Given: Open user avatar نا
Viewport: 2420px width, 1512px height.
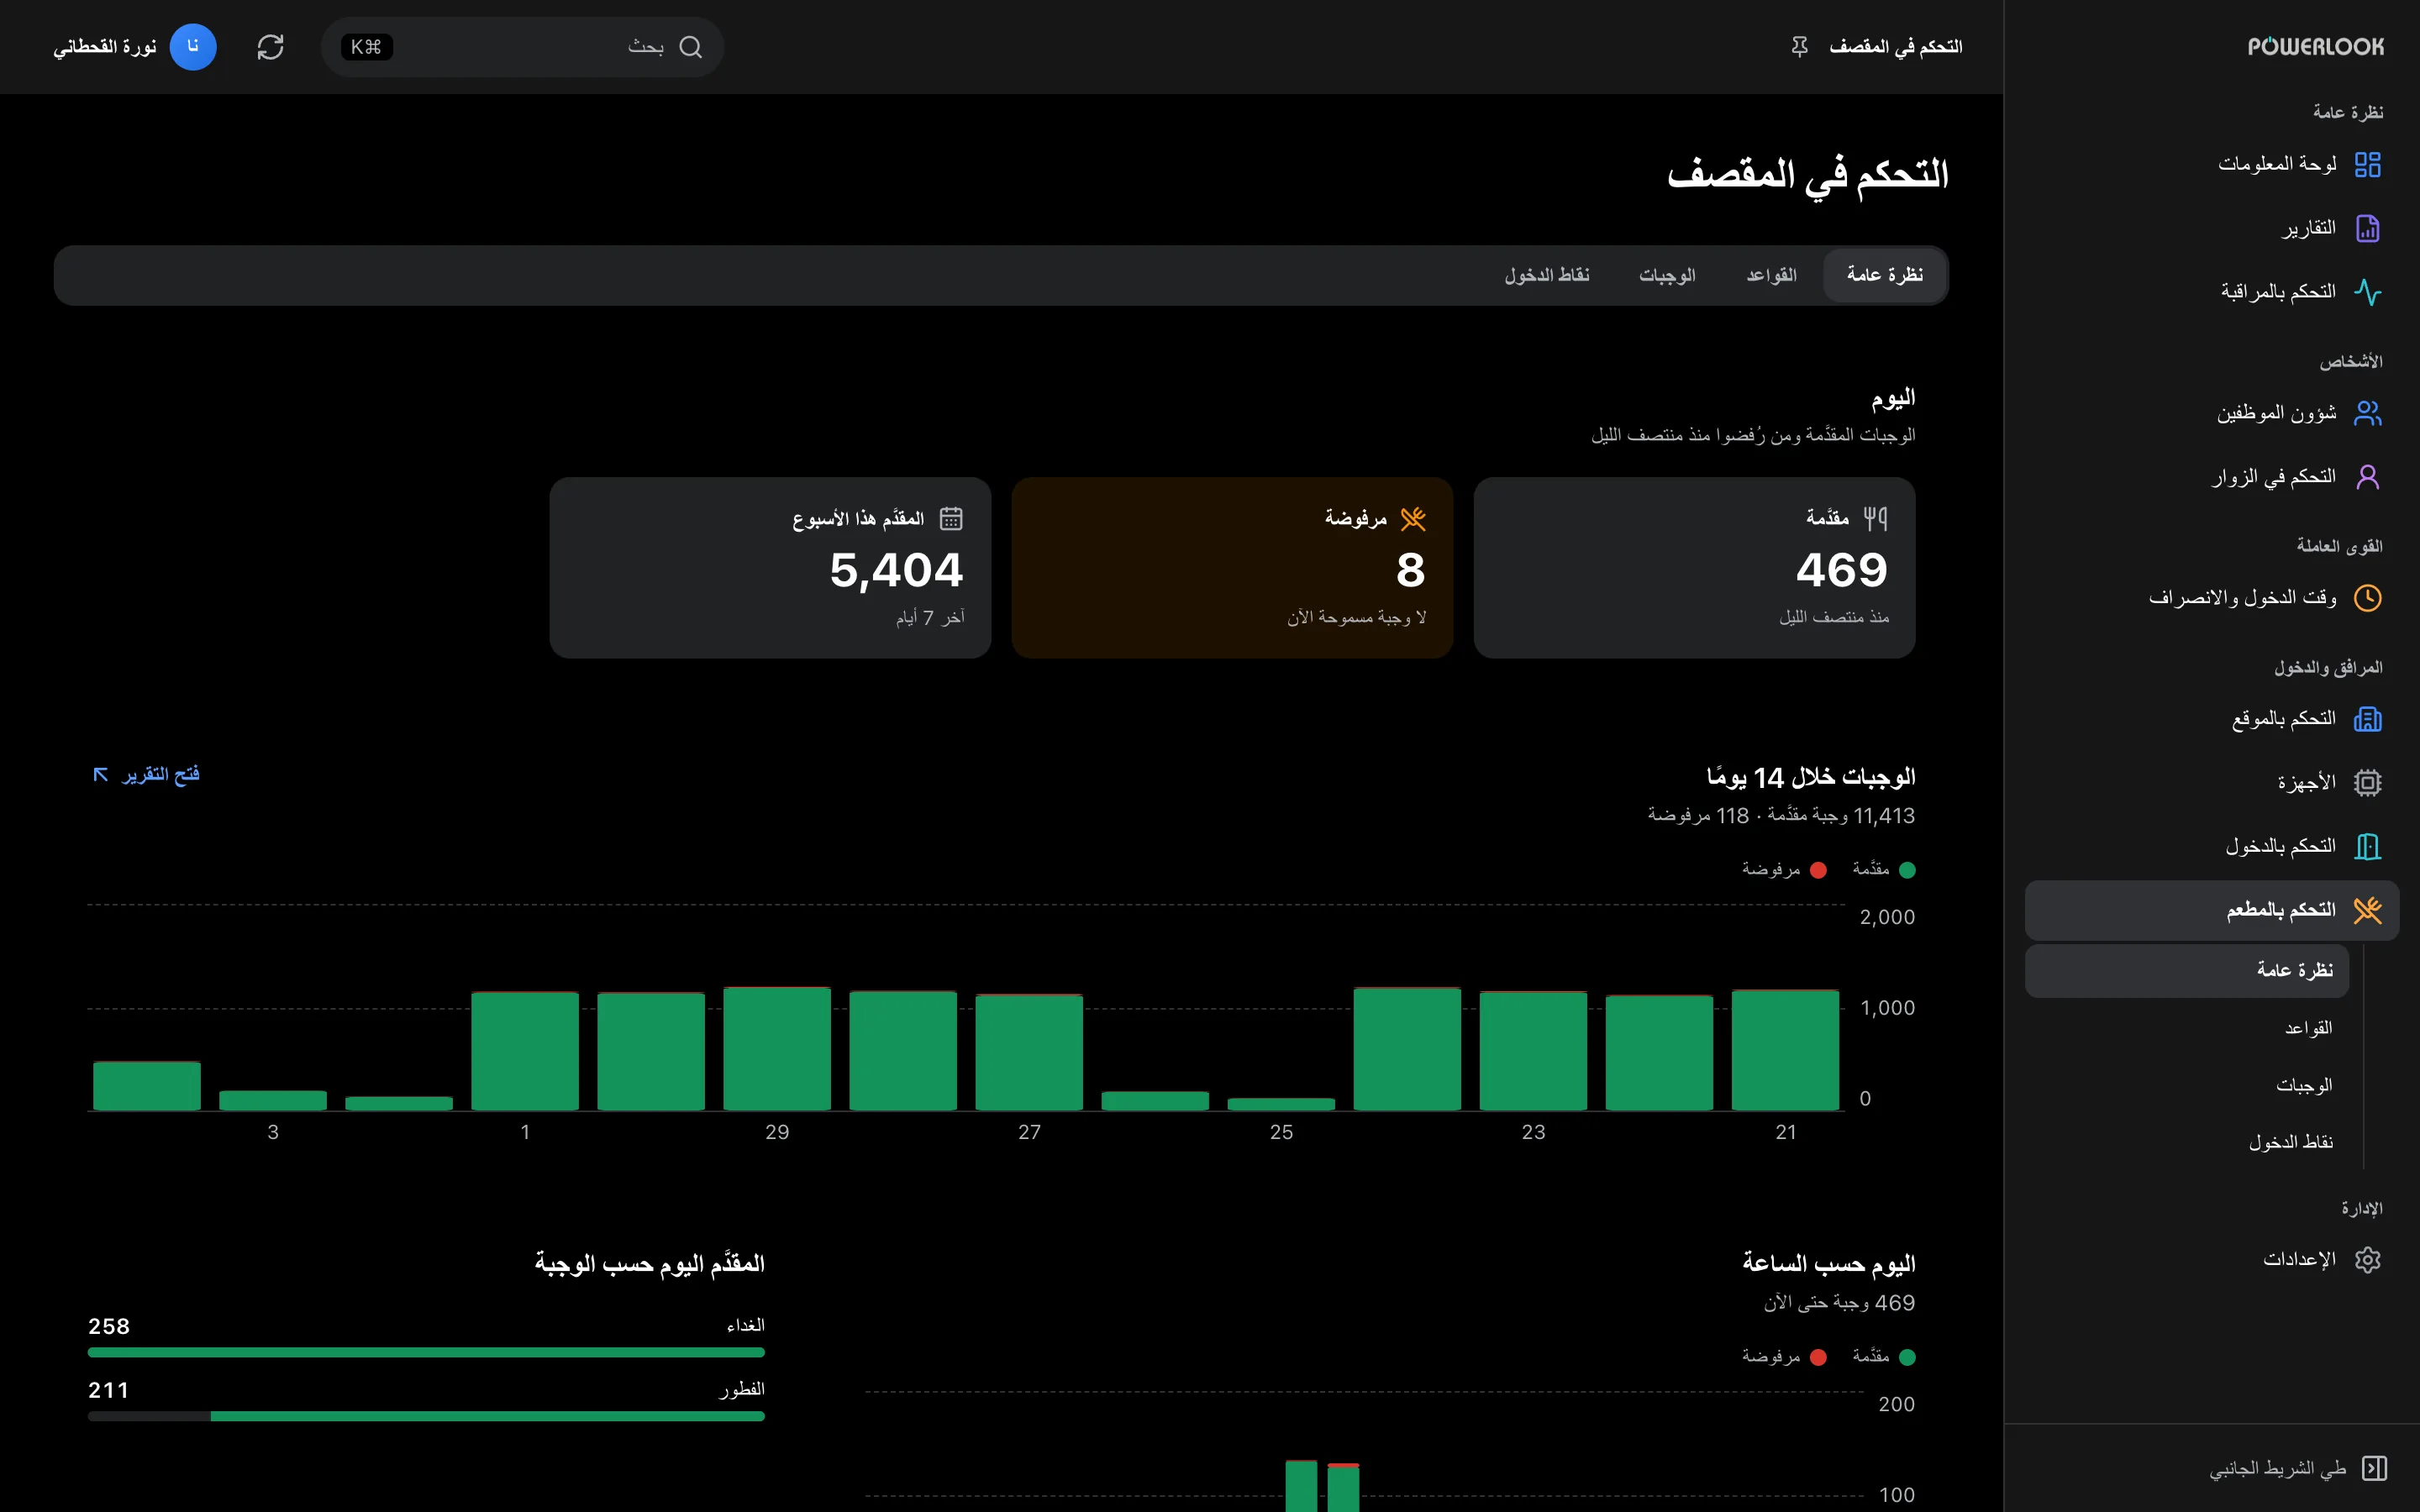Looking at the screenshot, I should [193, 47].
